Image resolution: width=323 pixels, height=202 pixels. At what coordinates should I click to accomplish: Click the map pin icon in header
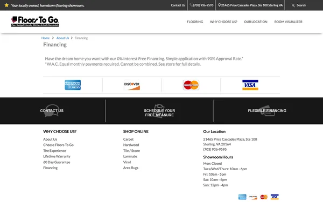219,5
